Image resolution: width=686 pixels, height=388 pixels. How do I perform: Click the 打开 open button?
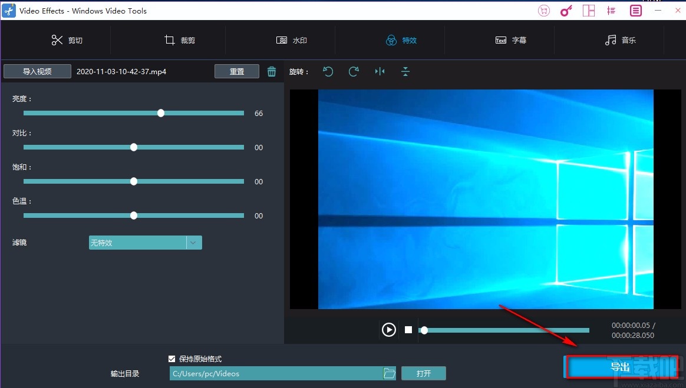424,373
